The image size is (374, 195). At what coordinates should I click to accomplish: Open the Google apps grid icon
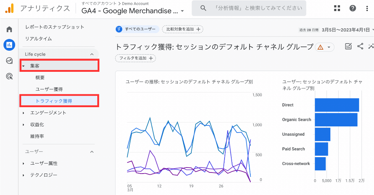(337, 8)
